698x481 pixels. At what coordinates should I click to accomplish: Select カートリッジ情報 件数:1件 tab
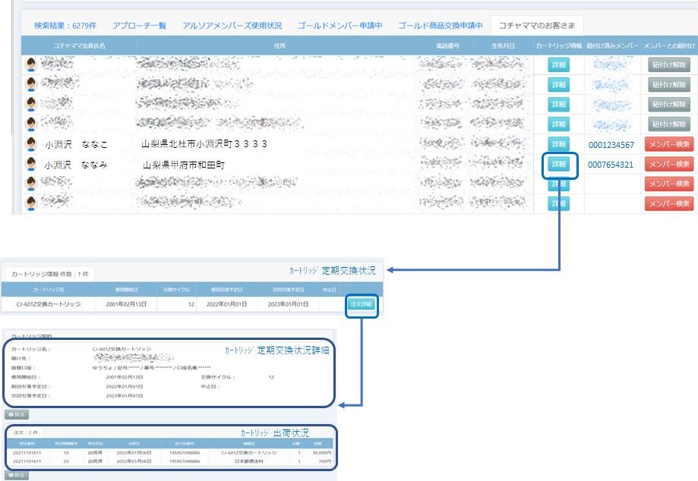tap(49, 273)
